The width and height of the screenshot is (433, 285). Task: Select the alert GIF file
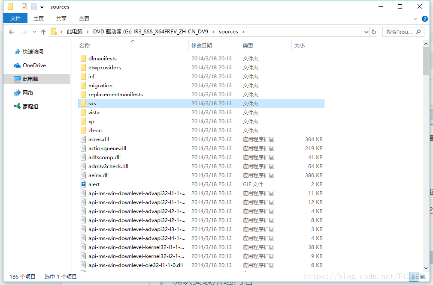94,184
